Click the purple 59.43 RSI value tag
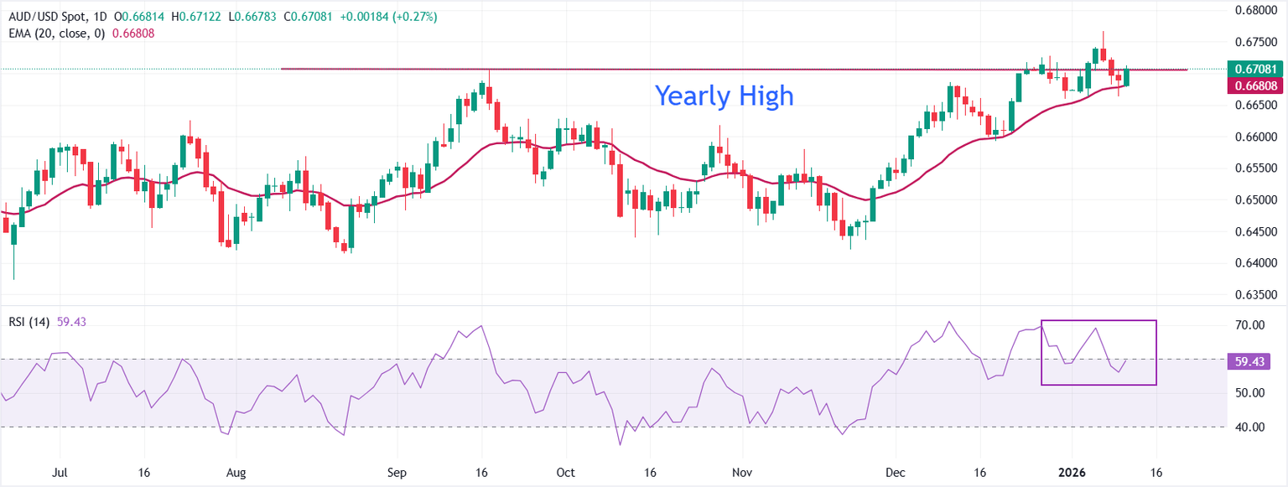 [x=1249, y=362]
